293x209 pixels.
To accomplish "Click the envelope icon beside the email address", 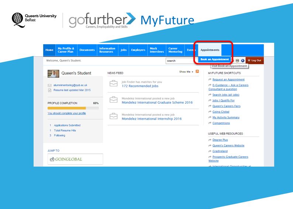I will tap(49, 86).
